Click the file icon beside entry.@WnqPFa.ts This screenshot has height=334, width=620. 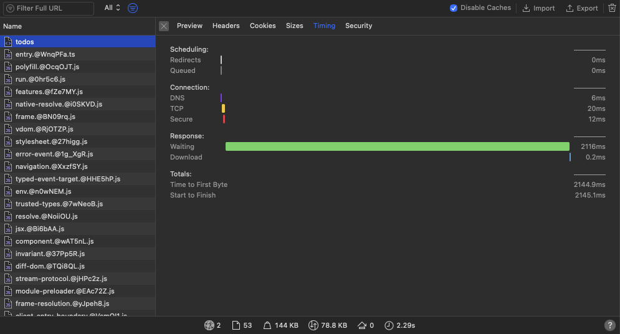tap(8, 54)
